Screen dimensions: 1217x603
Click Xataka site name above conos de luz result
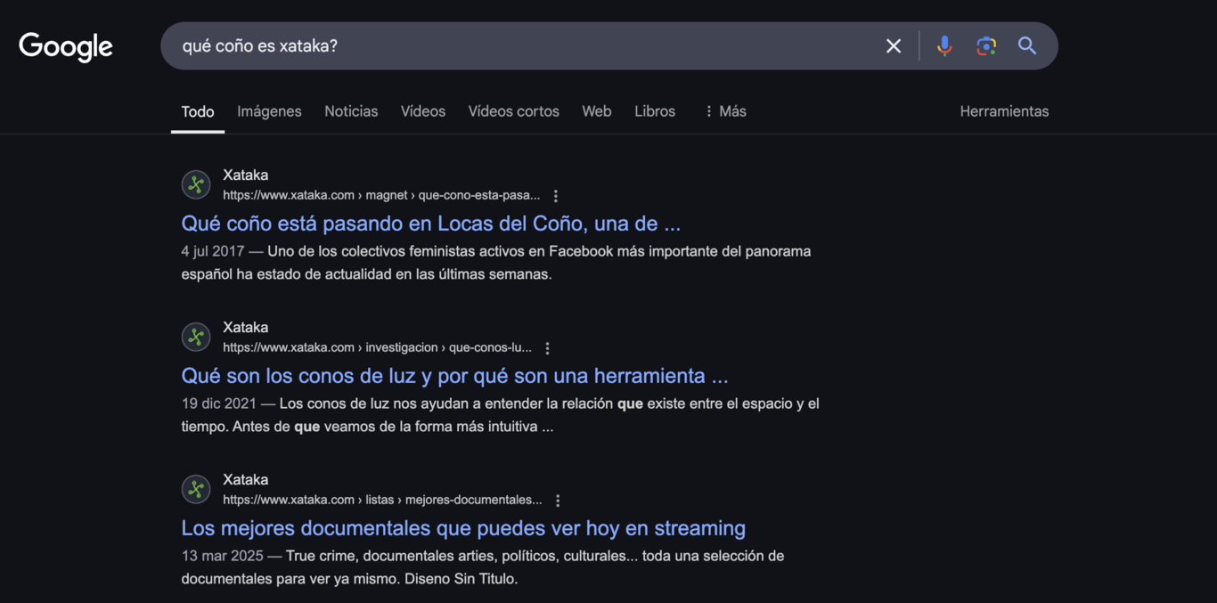(x=245, y=328)
